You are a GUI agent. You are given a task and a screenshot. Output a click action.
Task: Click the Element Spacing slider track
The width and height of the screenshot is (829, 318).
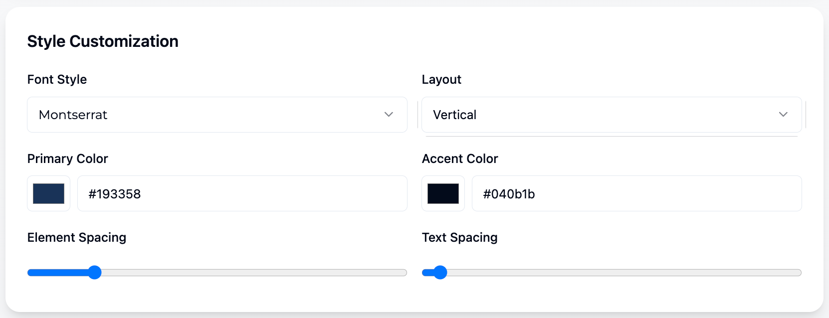[x=249, y=273]
